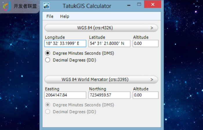Screen dimensions: 203x130
Task: Focus the lower Altitude field under World Mercator
Action: [145, 95]
